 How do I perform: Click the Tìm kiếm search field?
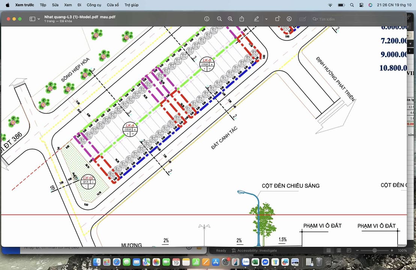(x=357, y=19)
